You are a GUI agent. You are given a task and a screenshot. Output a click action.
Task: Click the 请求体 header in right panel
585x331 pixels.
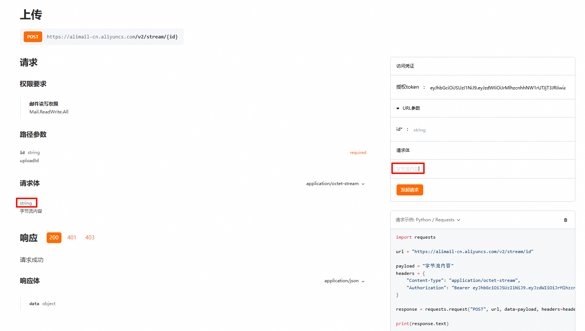point(403,150)
